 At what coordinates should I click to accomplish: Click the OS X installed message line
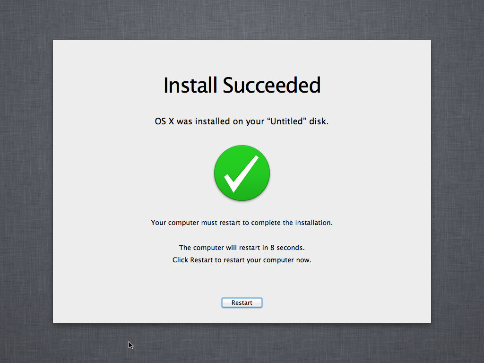242,121
